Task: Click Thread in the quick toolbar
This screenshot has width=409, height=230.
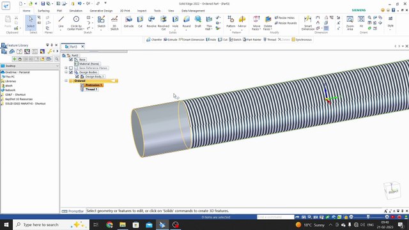Action: coord(270,40)
